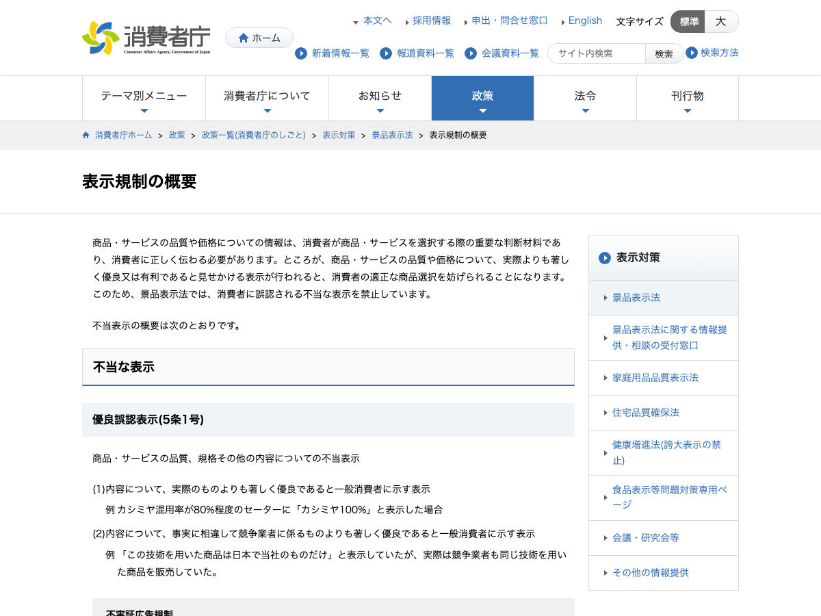Click the text 不当表示の概要は次のとおりです。
Screen dimensions: 821x616
point(168,326)
